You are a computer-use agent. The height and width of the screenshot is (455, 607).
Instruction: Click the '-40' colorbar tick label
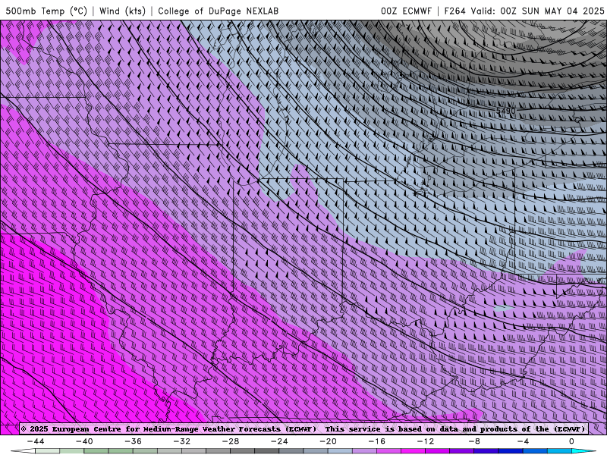[84, 441]
